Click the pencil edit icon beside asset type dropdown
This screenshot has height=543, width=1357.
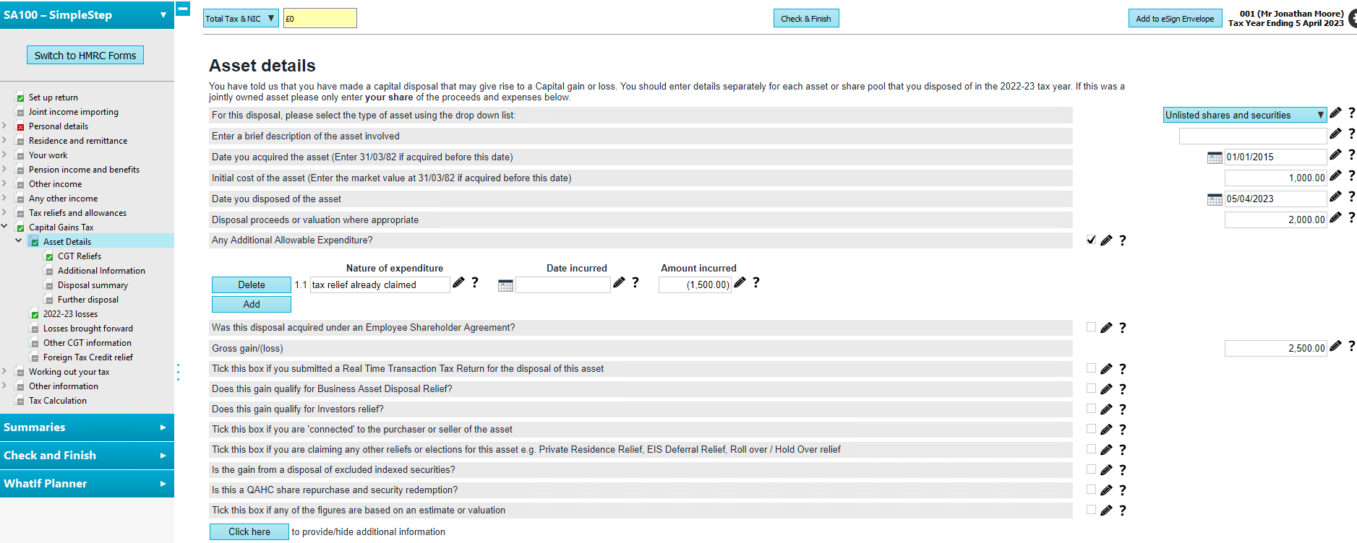[1335, 114]
